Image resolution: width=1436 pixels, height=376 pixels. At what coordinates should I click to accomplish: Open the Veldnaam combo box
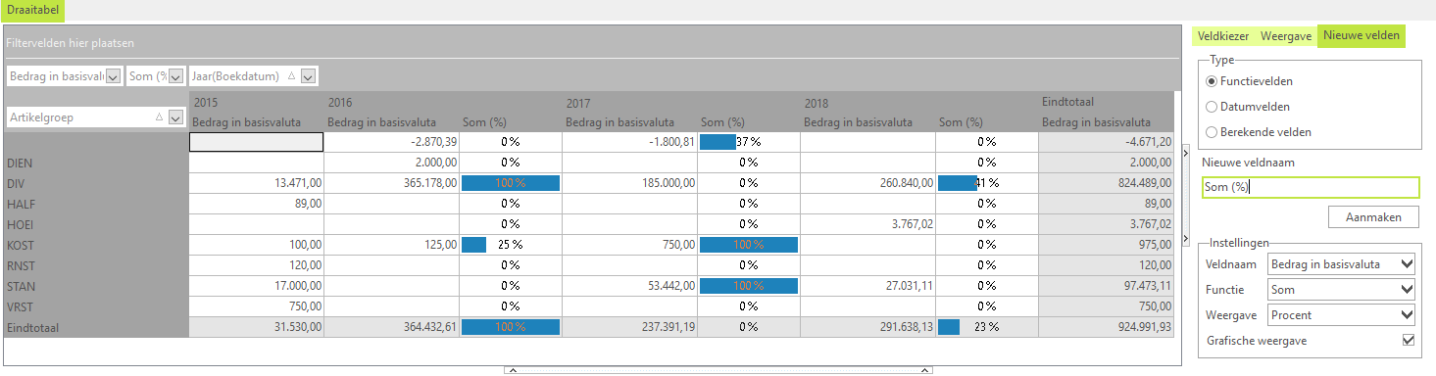(1341, 264)
